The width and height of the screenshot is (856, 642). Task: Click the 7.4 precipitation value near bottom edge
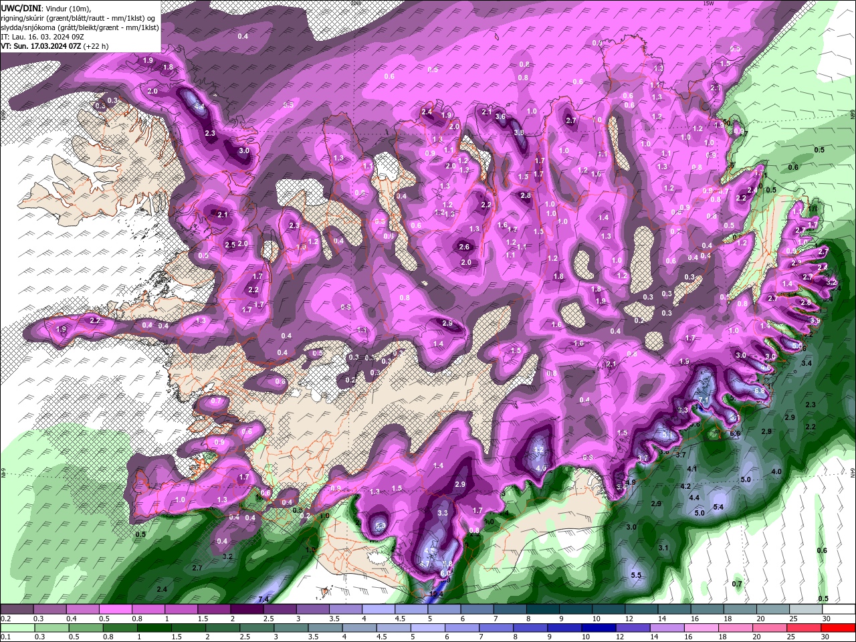pos(263,599)
